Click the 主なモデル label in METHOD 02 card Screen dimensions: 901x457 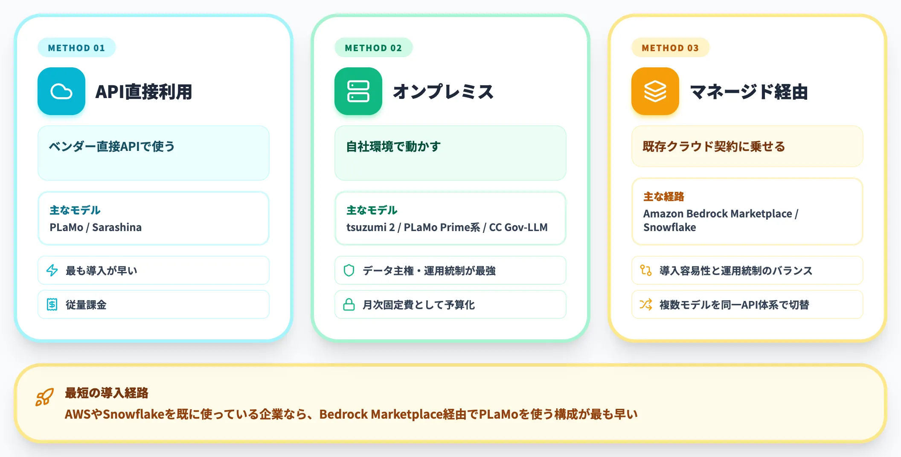pyautogui.click(x=372, y=210)
